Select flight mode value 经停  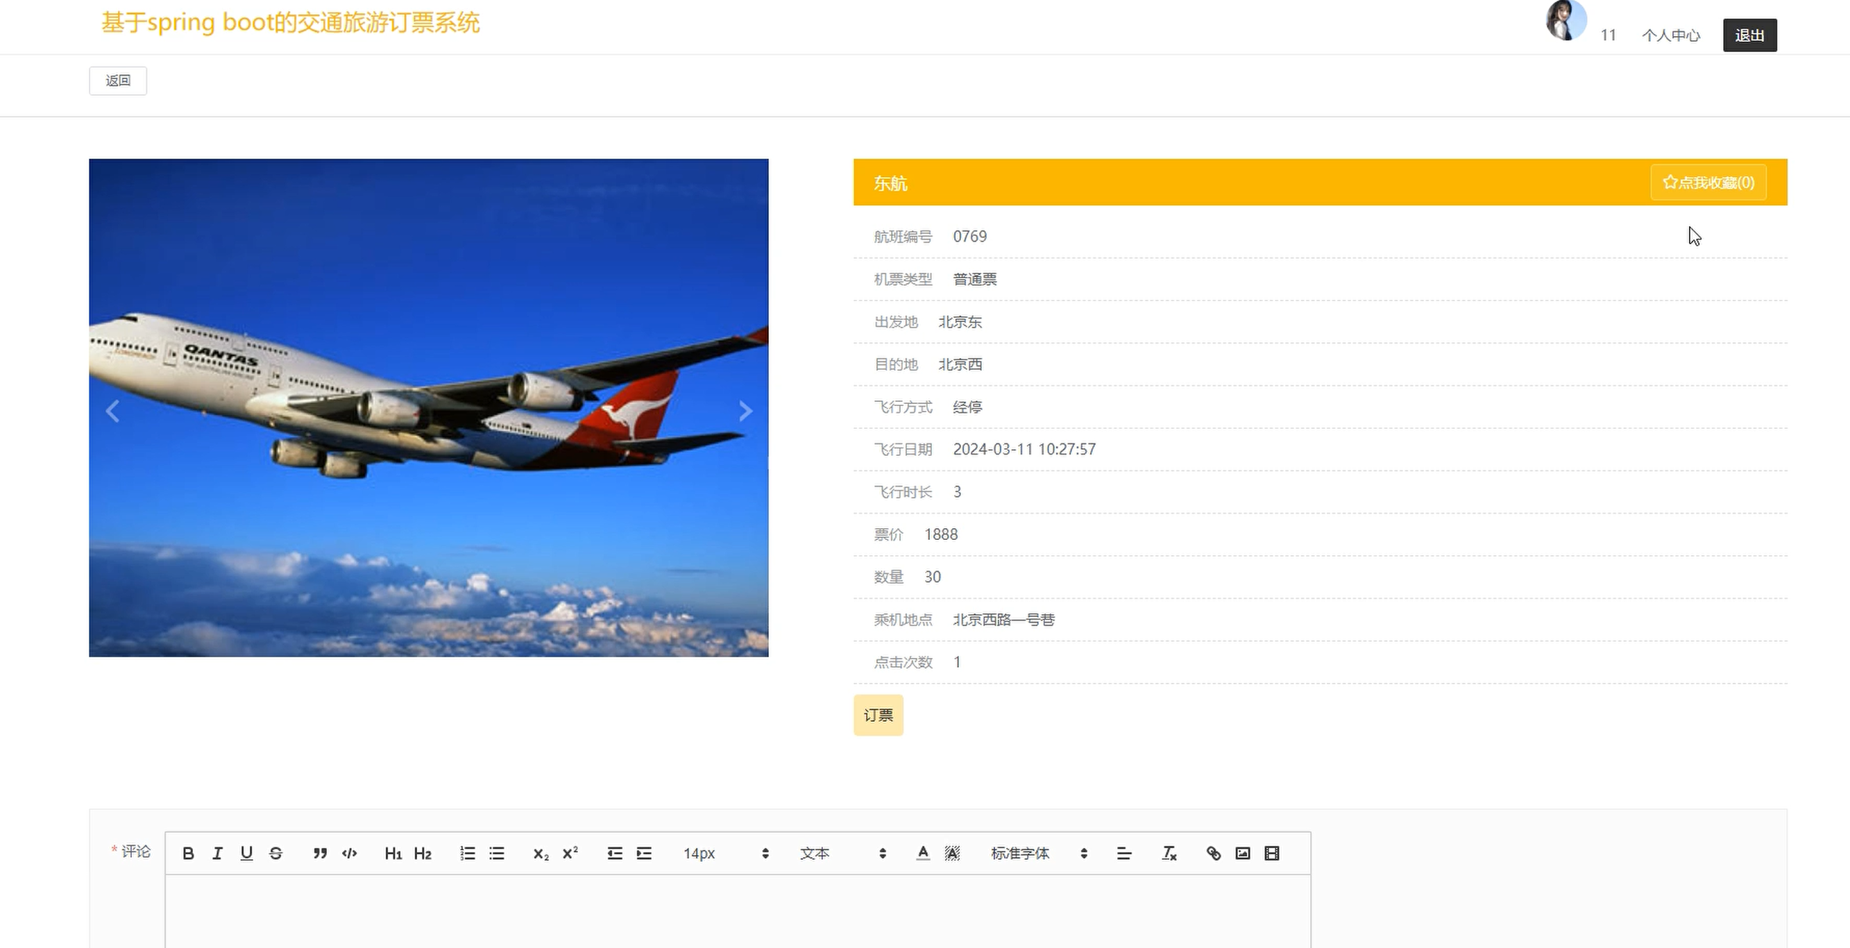pyautogui.click(x=967, y=407)
